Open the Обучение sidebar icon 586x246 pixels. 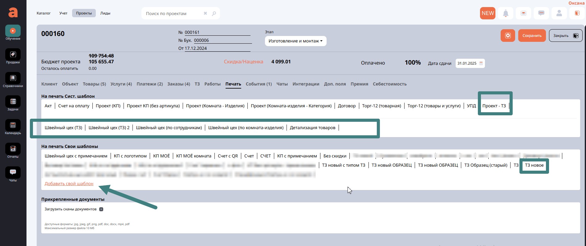click(x=13, y=31)
